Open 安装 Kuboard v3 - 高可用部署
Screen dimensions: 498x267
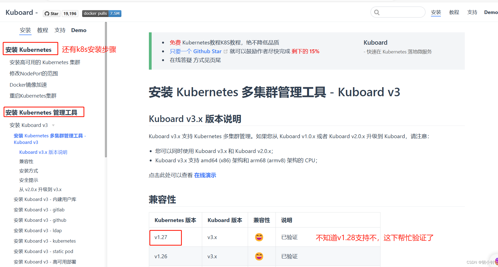coord(45,262)
